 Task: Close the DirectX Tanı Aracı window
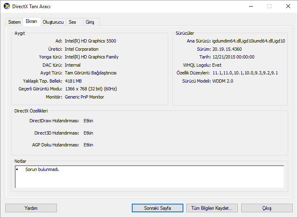click(x=288, y=6)
